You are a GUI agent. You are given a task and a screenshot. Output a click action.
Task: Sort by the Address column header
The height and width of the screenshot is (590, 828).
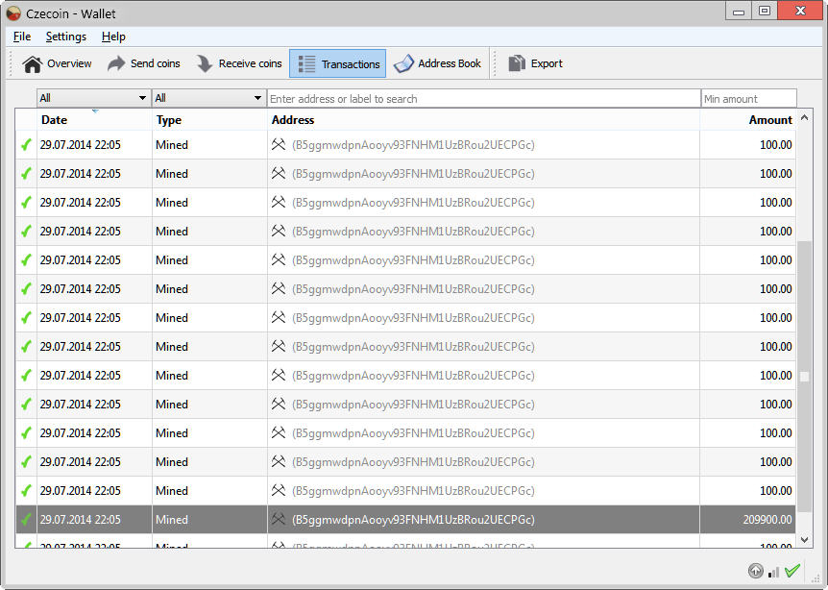pos(484,120)
